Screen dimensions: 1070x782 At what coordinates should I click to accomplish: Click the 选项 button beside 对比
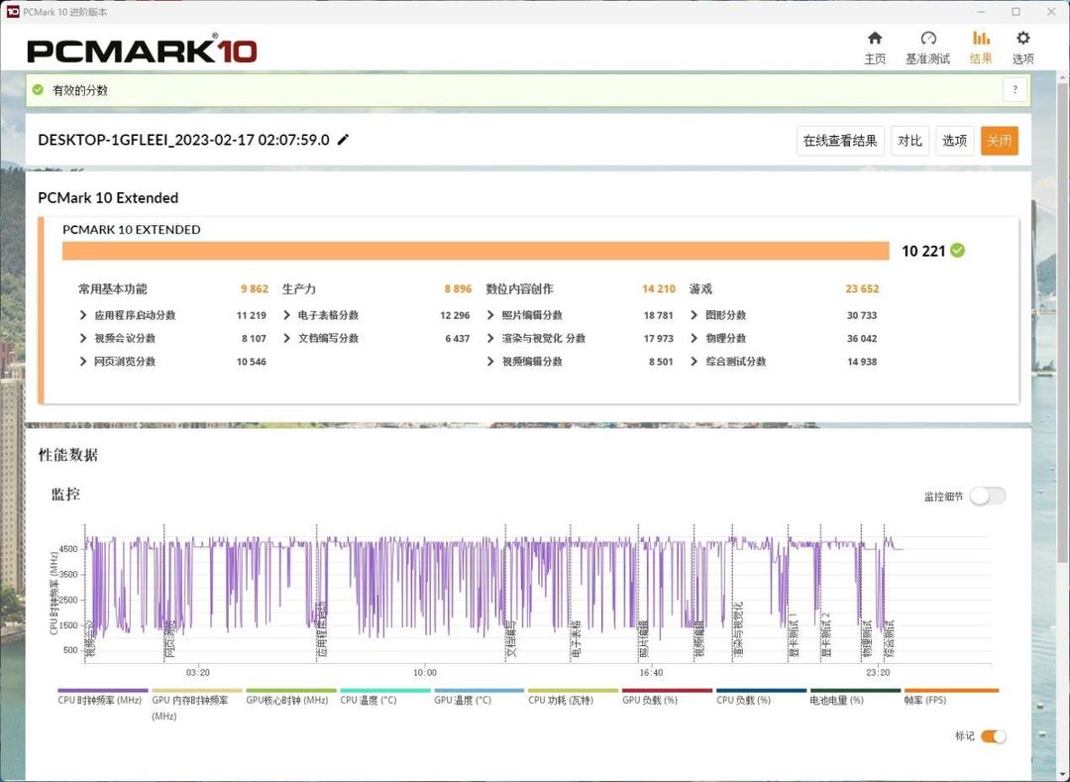954,141
